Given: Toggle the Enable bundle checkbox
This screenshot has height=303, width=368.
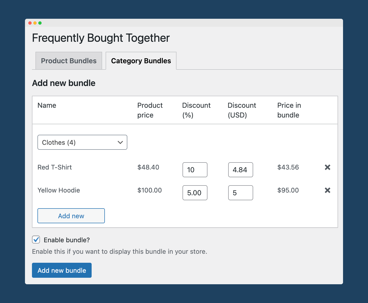Looking at the screenshot, I should 36,240.
